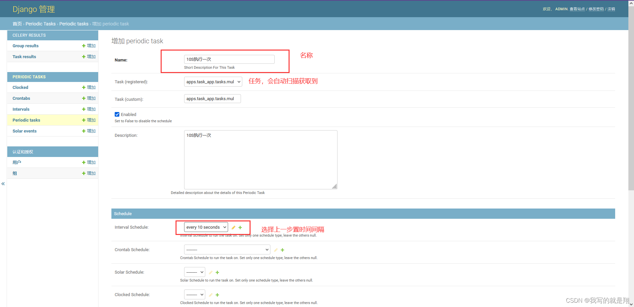This screenshot has height=307, width=634.
Task: Open Clocked in sidebar
Action: click(20, 88)
